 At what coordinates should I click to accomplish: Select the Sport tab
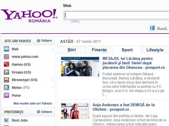pos(127,50)
